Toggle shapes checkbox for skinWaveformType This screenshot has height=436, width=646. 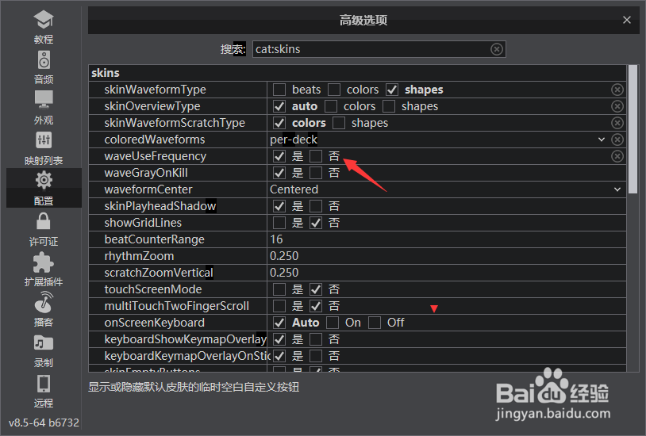click(392, 90)
